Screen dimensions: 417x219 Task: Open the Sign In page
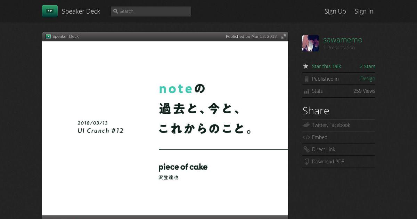364,11
